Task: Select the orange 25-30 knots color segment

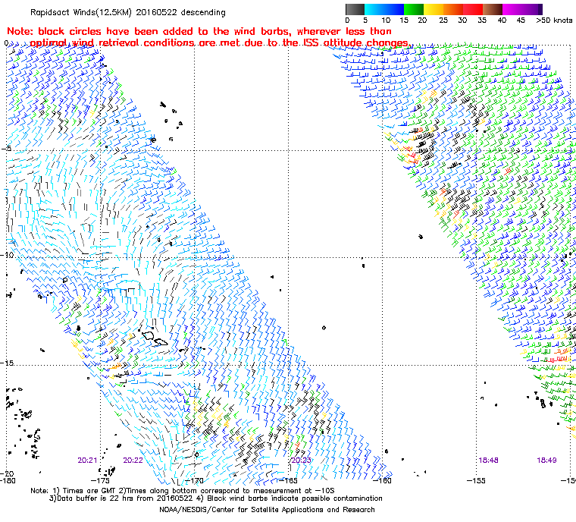Action: [x=453, y=9]
